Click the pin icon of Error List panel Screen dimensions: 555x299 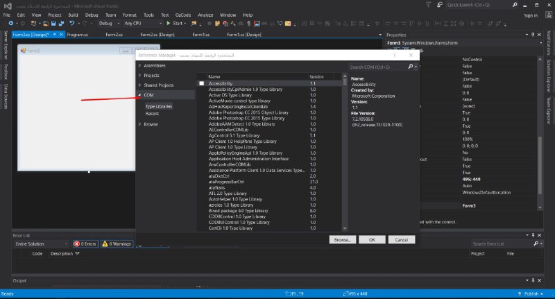coord(533,235)
